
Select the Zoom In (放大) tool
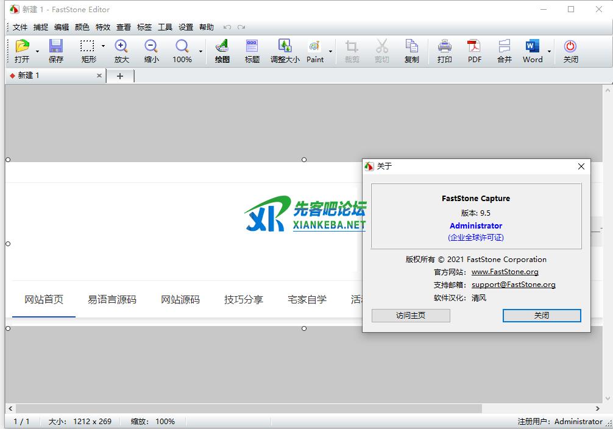(121, 46)
